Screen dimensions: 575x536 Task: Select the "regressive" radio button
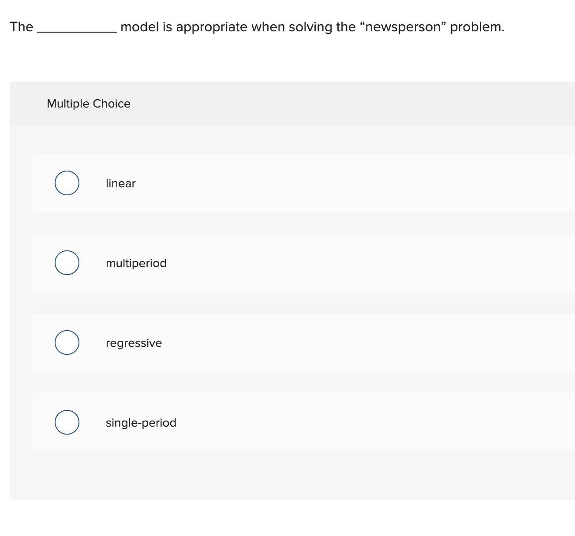pyautogui.click(x=67, y=342)
